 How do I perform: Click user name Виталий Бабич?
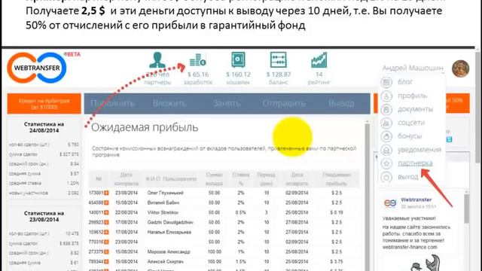tap(163, 202)
